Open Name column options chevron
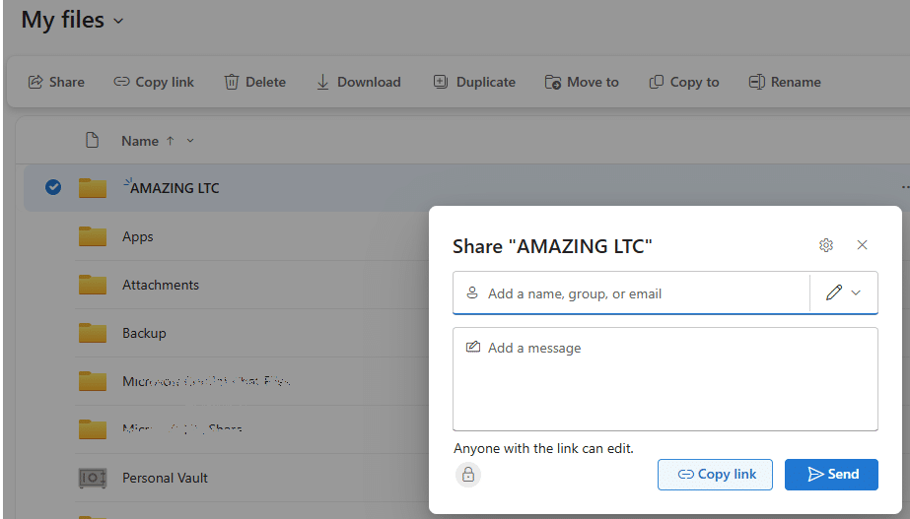 pyautogui.click(x=190, y=141)
